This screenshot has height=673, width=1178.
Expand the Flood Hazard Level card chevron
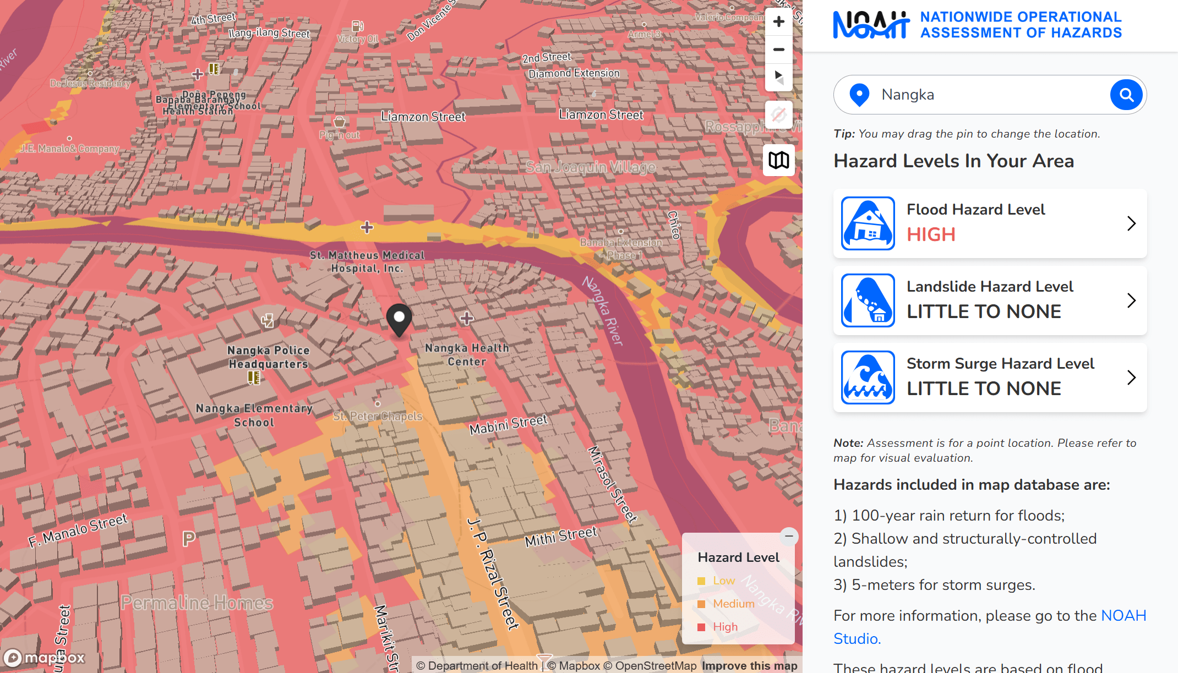click(1132, 223)
